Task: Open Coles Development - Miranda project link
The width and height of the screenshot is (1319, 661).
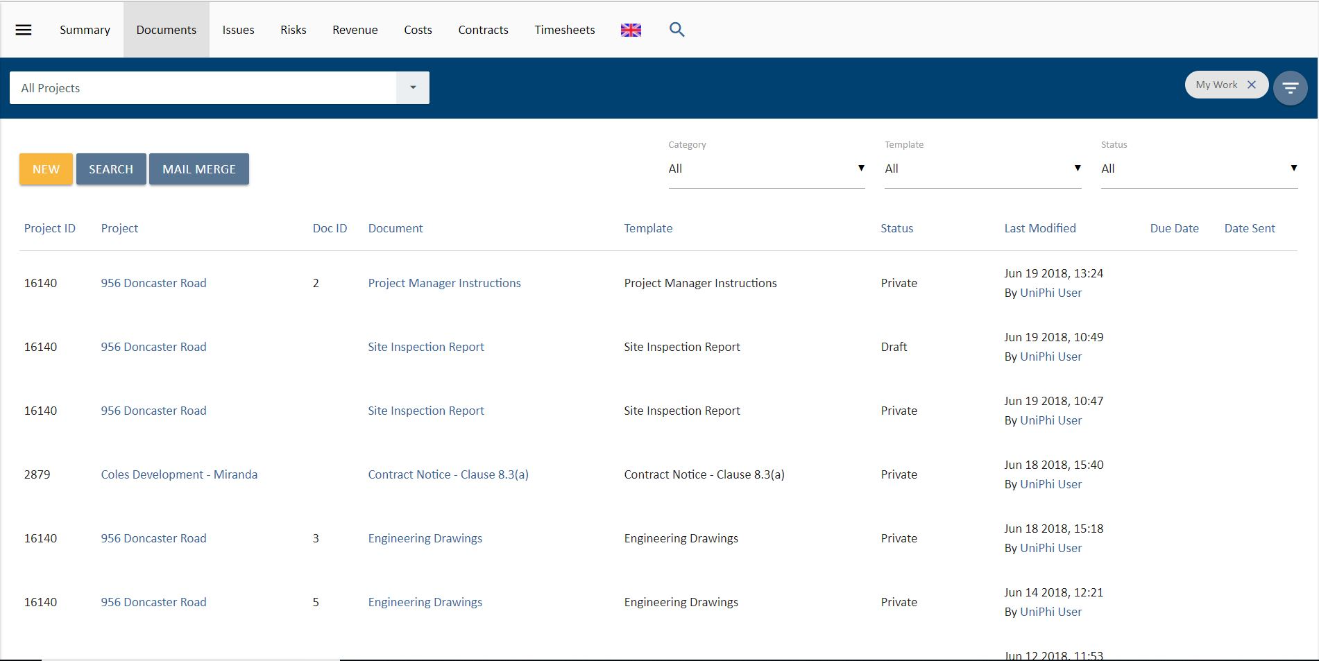Action: coord(179,474)
